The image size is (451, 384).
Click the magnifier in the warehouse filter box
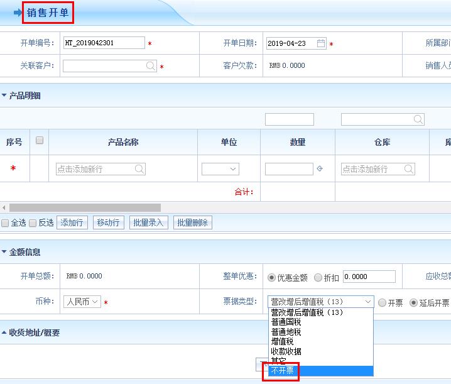click(418, 119)
